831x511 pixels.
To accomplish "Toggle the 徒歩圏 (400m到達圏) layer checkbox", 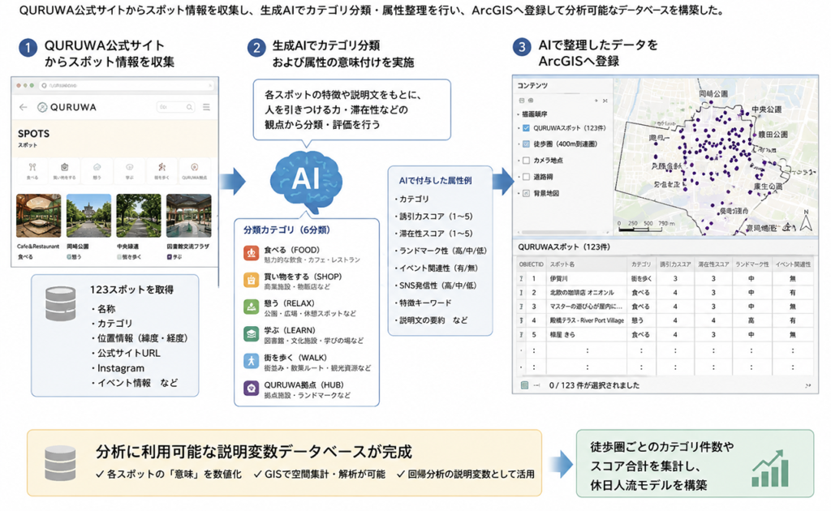I will [x=526, y=144].
